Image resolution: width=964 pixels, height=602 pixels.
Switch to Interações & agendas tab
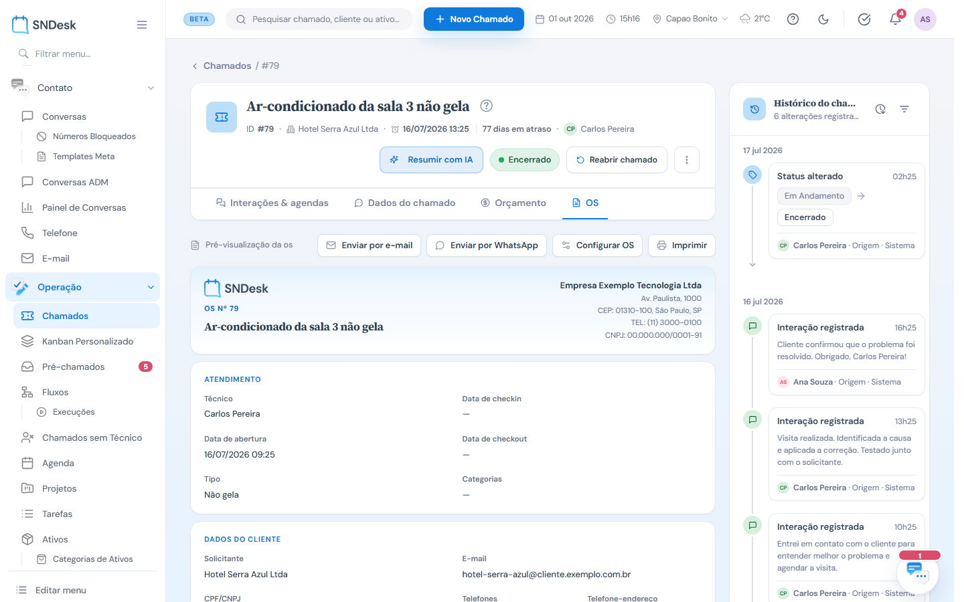tap(272, 203)
